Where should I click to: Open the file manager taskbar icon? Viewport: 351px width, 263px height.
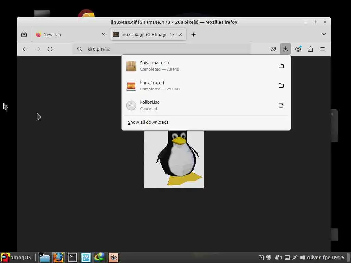click(44, 258)
